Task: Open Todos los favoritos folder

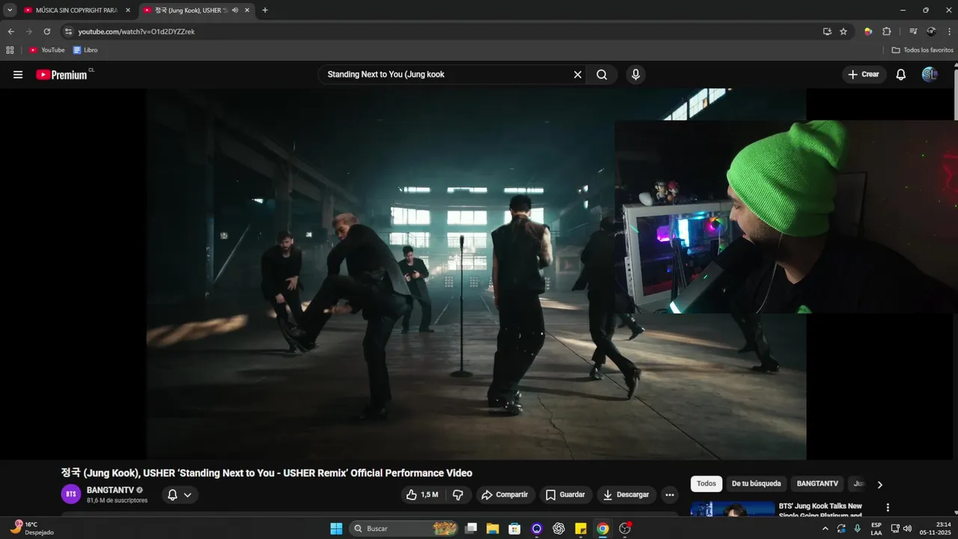Action: coord(923,50)
